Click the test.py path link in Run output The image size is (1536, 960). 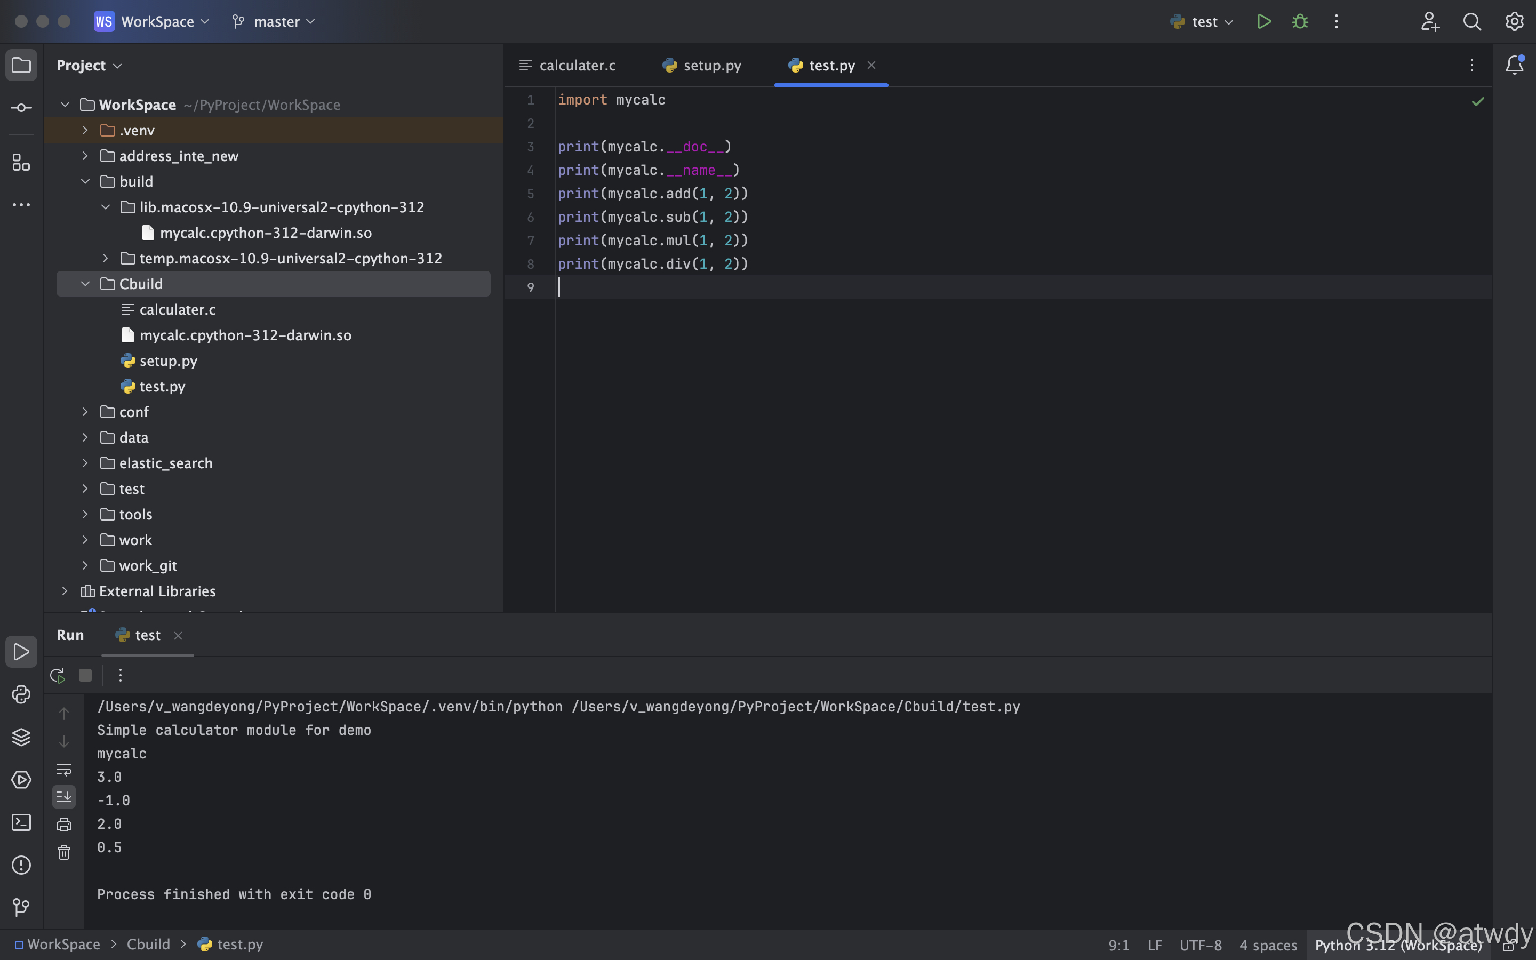796,707
